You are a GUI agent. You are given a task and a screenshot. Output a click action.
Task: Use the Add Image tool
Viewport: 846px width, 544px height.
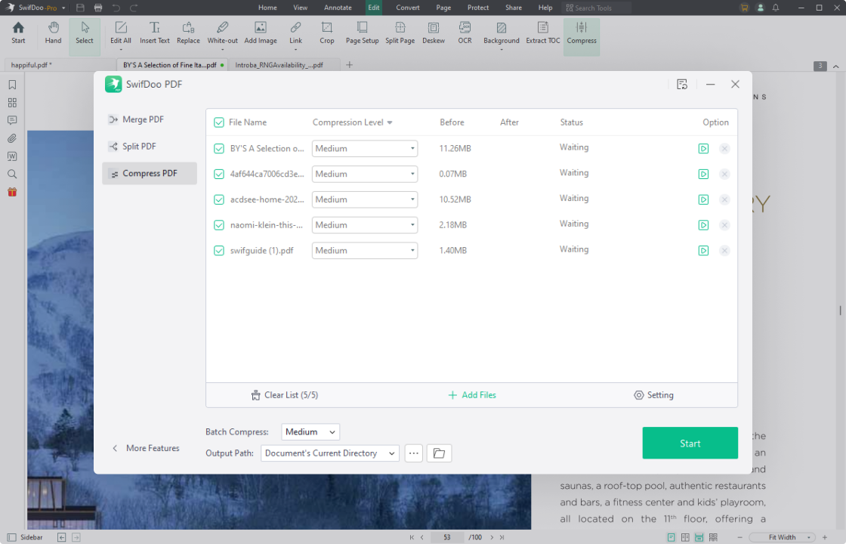(x=261, y=33)
